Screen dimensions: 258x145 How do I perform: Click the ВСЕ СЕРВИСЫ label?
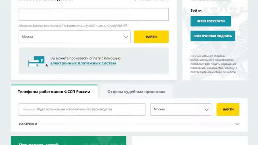pos(28,124)
